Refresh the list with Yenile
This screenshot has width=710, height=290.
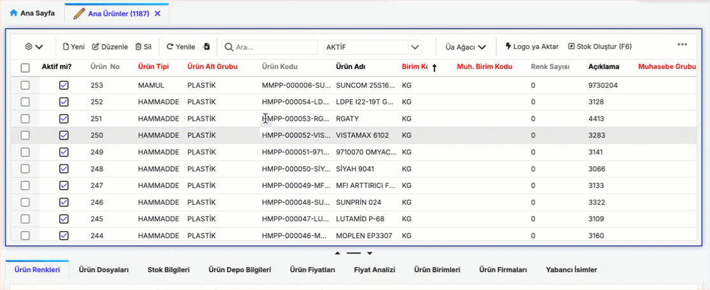tap(180, 46)
